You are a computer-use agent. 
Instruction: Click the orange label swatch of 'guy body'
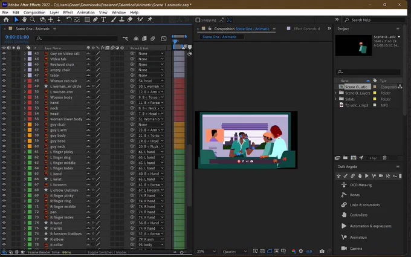(x=30, y=135)
